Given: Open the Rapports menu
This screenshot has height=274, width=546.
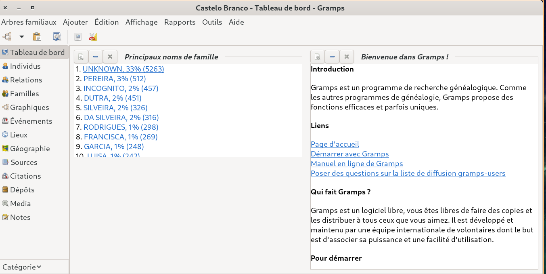Looking at the screenshot, I should [x=180, y=22].
